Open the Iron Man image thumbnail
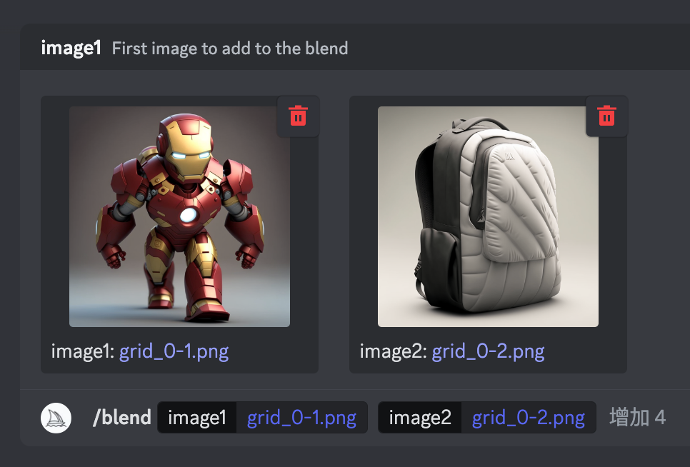Screen dimensions: 690x467 click(179, 216)
